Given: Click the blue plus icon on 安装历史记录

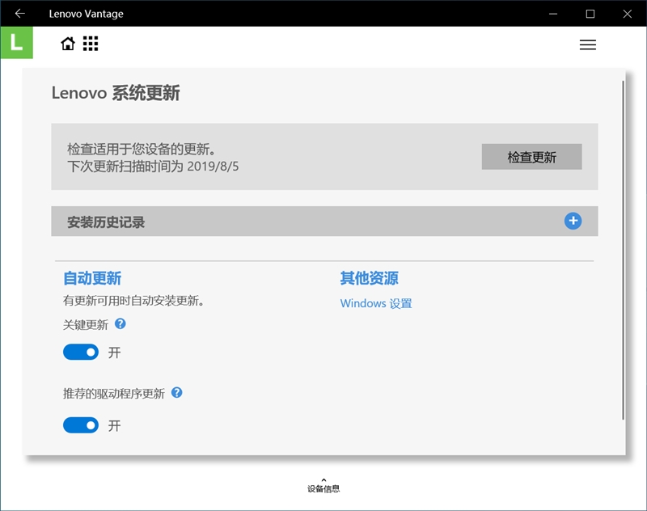Looking at the screenshot, I should pos(572,221).
